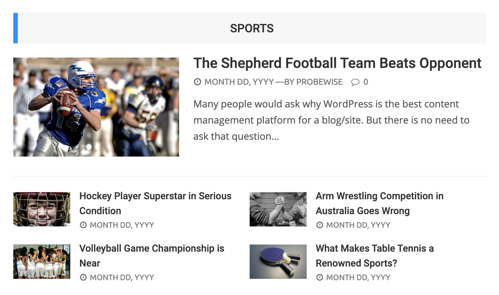Viewport: 499px width, 295px height.
Task: Click the arm wrestling black-and-white thumbnail
Action: [278, 209]
